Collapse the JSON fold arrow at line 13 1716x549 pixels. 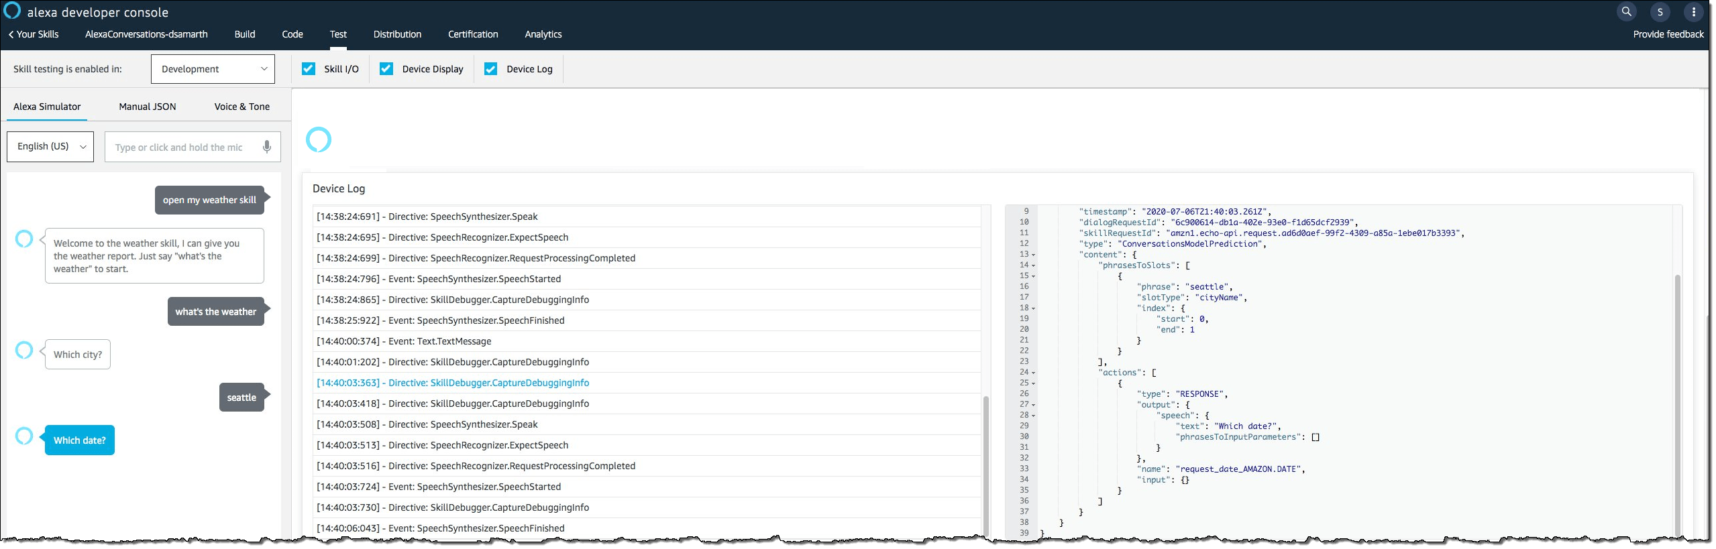tap(1033, 255)
